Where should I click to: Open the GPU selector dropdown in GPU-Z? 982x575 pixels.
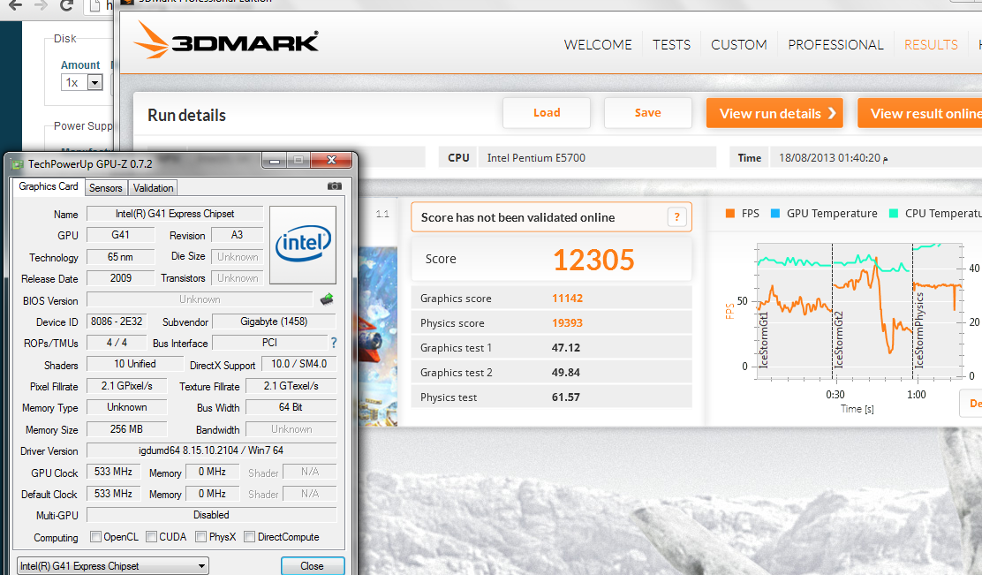click(x=113, y=565)
